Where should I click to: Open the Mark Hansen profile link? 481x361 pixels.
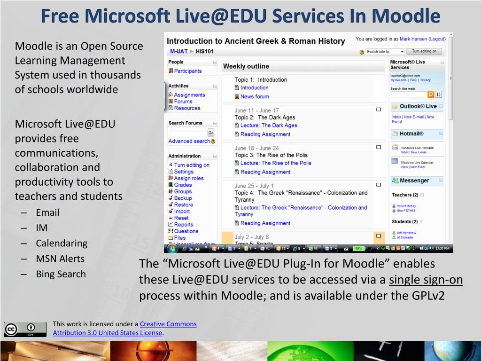pyautogui.click(x=413, y=39)
